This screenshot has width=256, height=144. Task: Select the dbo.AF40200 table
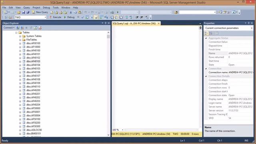pos(33,90)
